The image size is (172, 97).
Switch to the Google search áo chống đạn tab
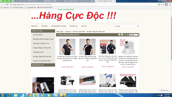pos(64,1)
